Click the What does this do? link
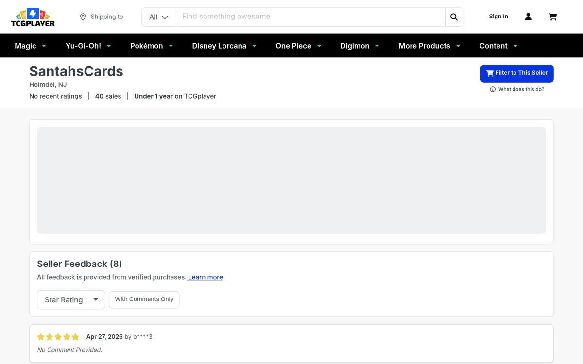Viewport: 583px width, 364px height. [521, 89]
